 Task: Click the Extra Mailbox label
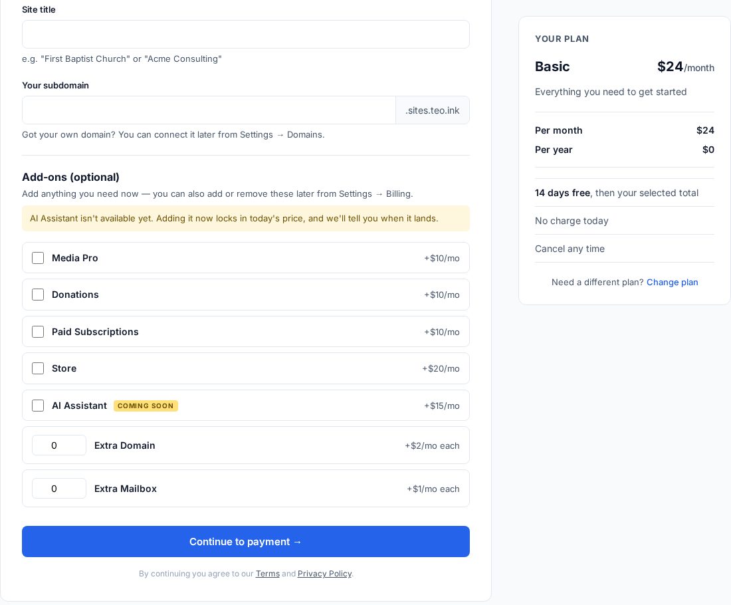click(x=126, y=489)
